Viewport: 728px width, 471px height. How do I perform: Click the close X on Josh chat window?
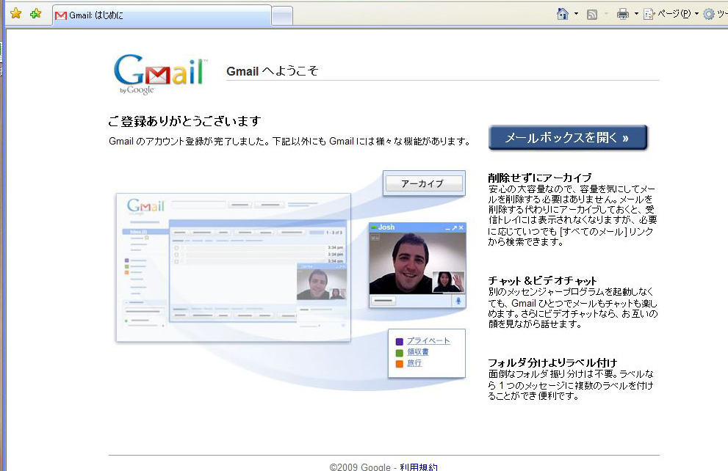(461, 227)
